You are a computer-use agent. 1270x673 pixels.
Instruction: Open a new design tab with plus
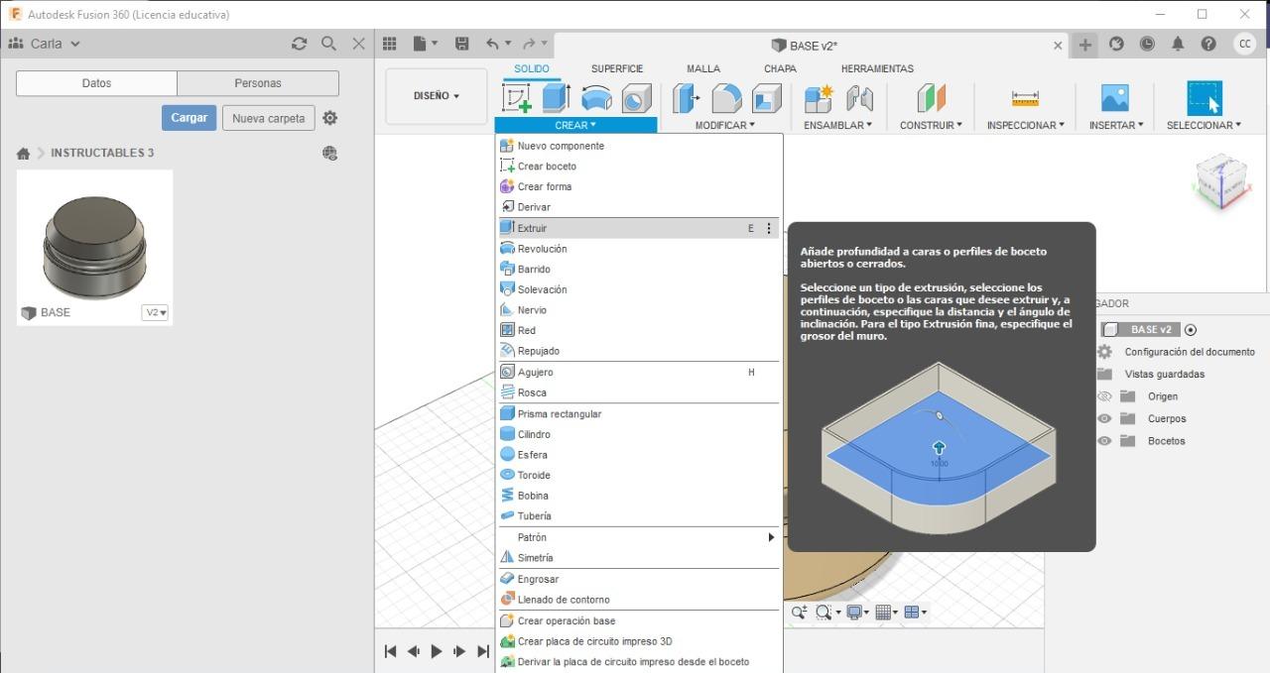point(1085,45)
